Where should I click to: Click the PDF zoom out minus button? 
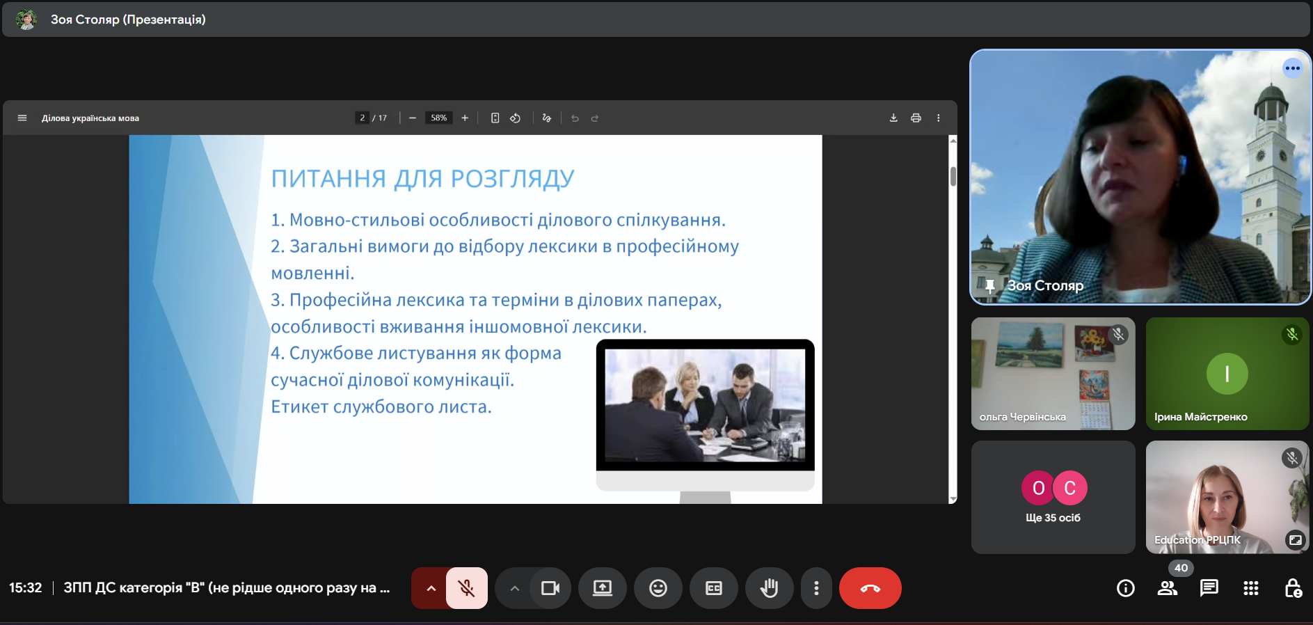(413, 118)
